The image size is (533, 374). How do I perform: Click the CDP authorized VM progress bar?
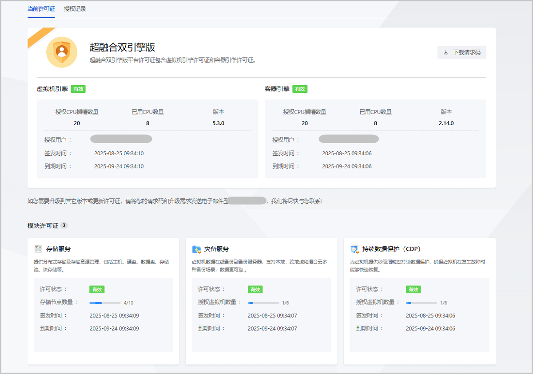(421, 303)
